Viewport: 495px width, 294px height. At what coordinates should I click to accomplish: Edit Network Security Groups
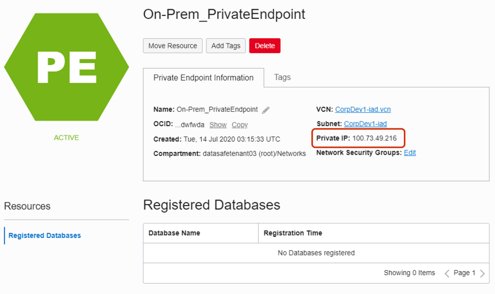(x=410, y=153)
